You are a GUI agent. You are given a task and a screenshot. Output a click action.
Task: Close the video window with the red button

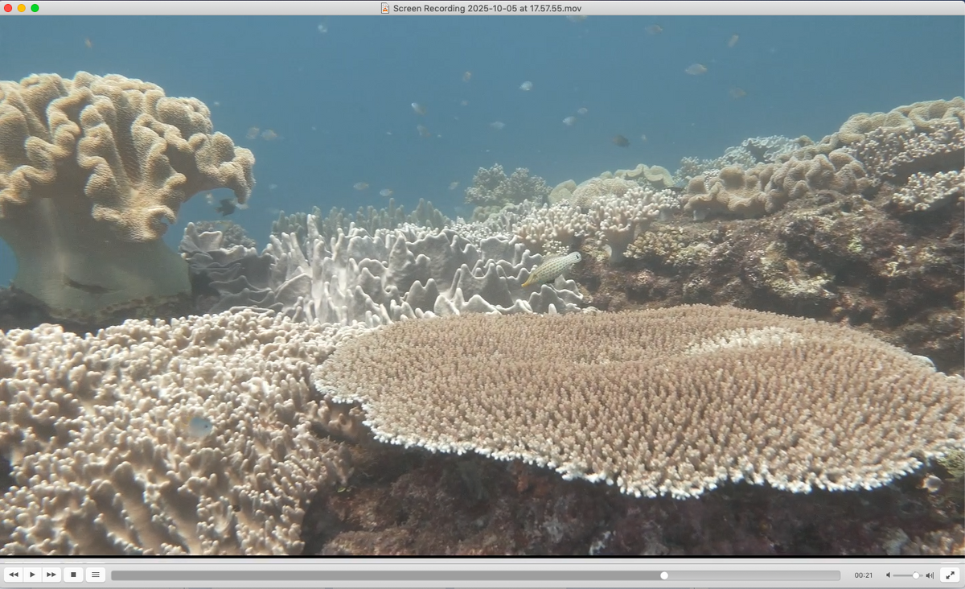8,8
